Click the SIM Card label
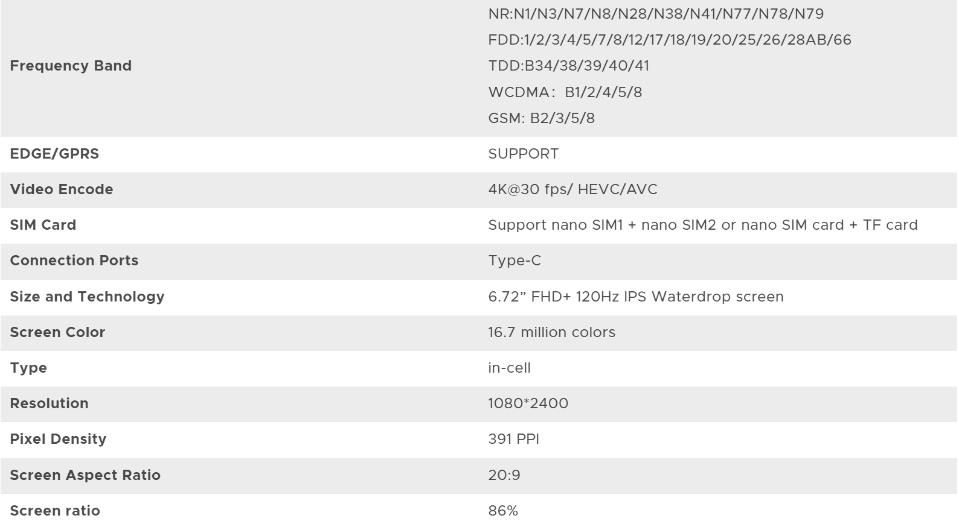The image size is (959, 524). click(x=43, y=225)
